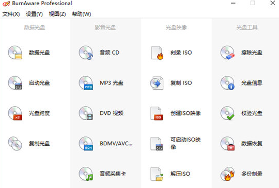Open the Make ISO (创建ISO映像) icon
The width and height of the screenshot is (279, 188).
[x=157, y=113]
